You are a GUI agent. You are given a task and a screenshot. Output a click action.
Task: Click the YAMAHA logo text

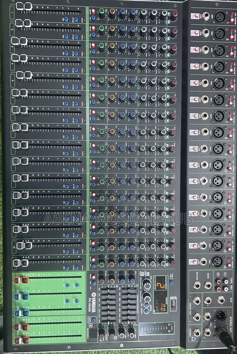click(x=93, y=305)
